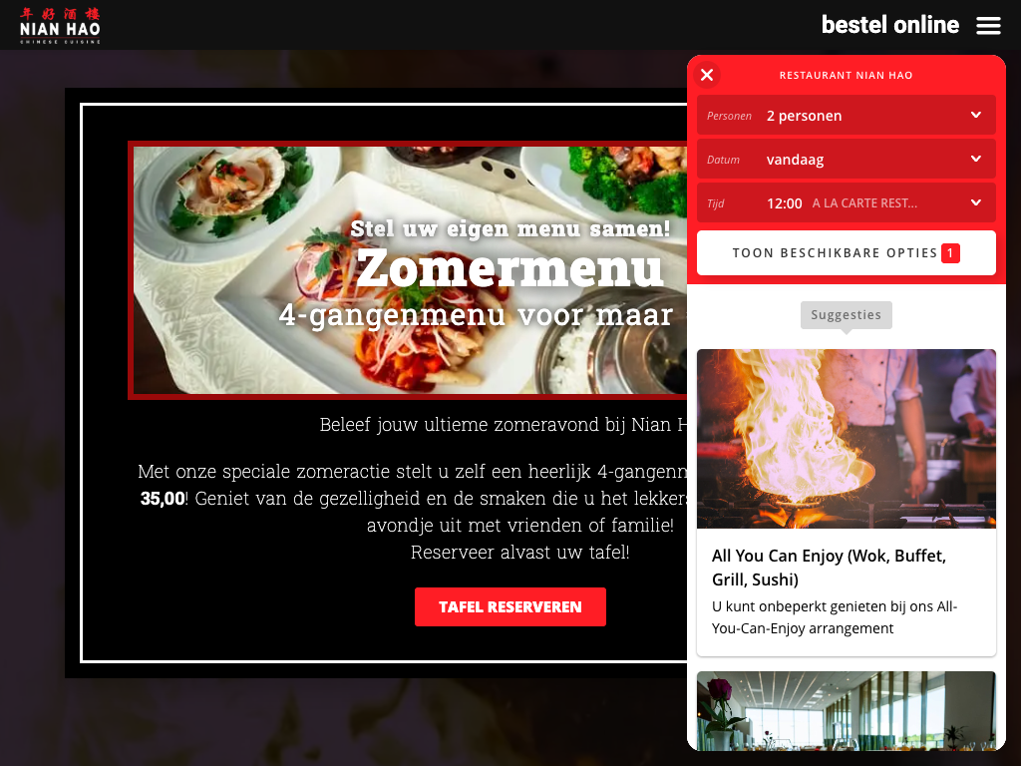Open the restaurant interior suggestion thumbnail
The width and height of the screenshot is (1021, 766).
[846, 710]
